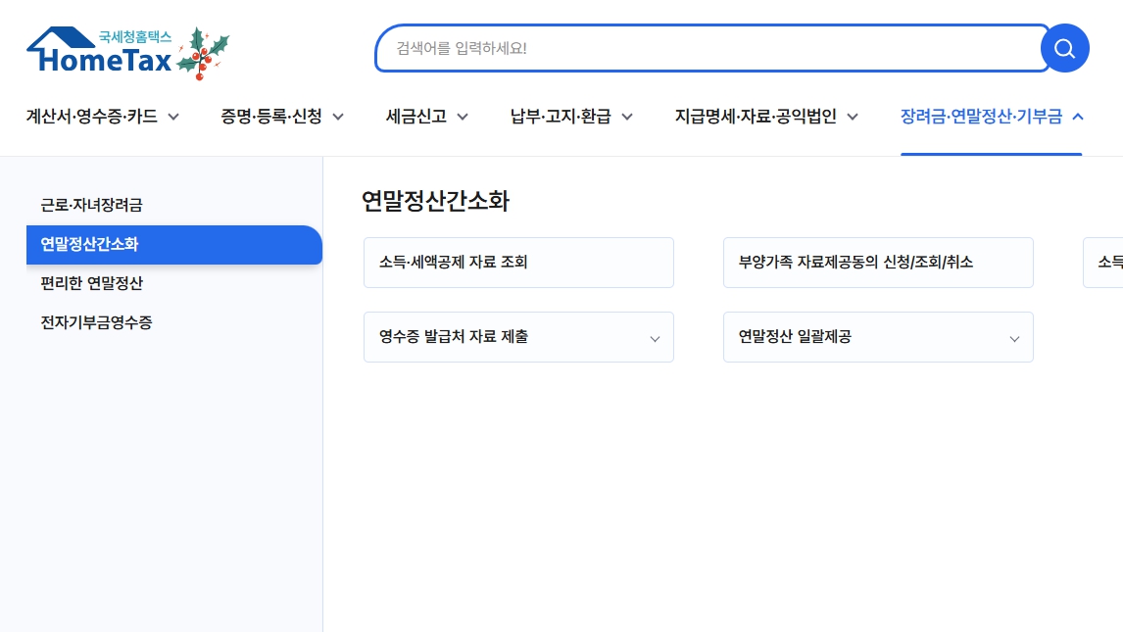Open the 증명·등록·신청 menu
The height and width of the screenshot is (632, 1123).
282,117
